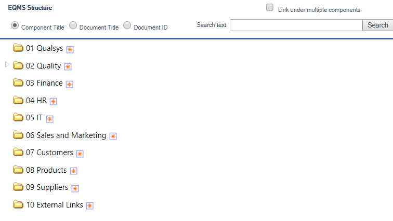This screenshot has width=393, height=221.
Task: Click the star icon next to 08 Products
Action: 73,171
